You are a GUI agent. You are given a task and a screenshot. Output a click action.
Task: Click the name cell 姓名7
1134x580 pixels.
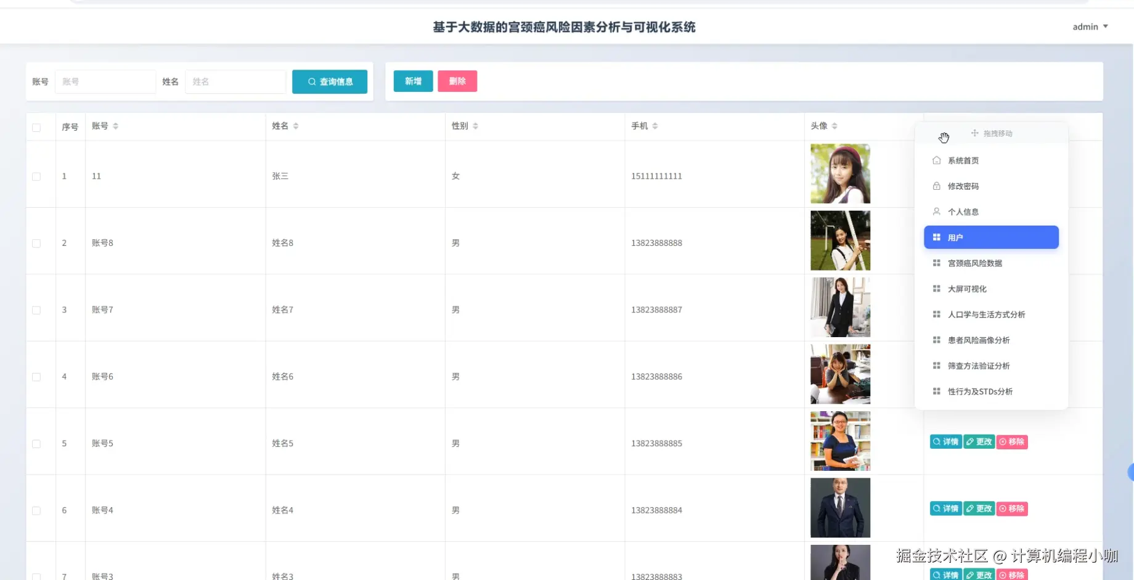282,310
